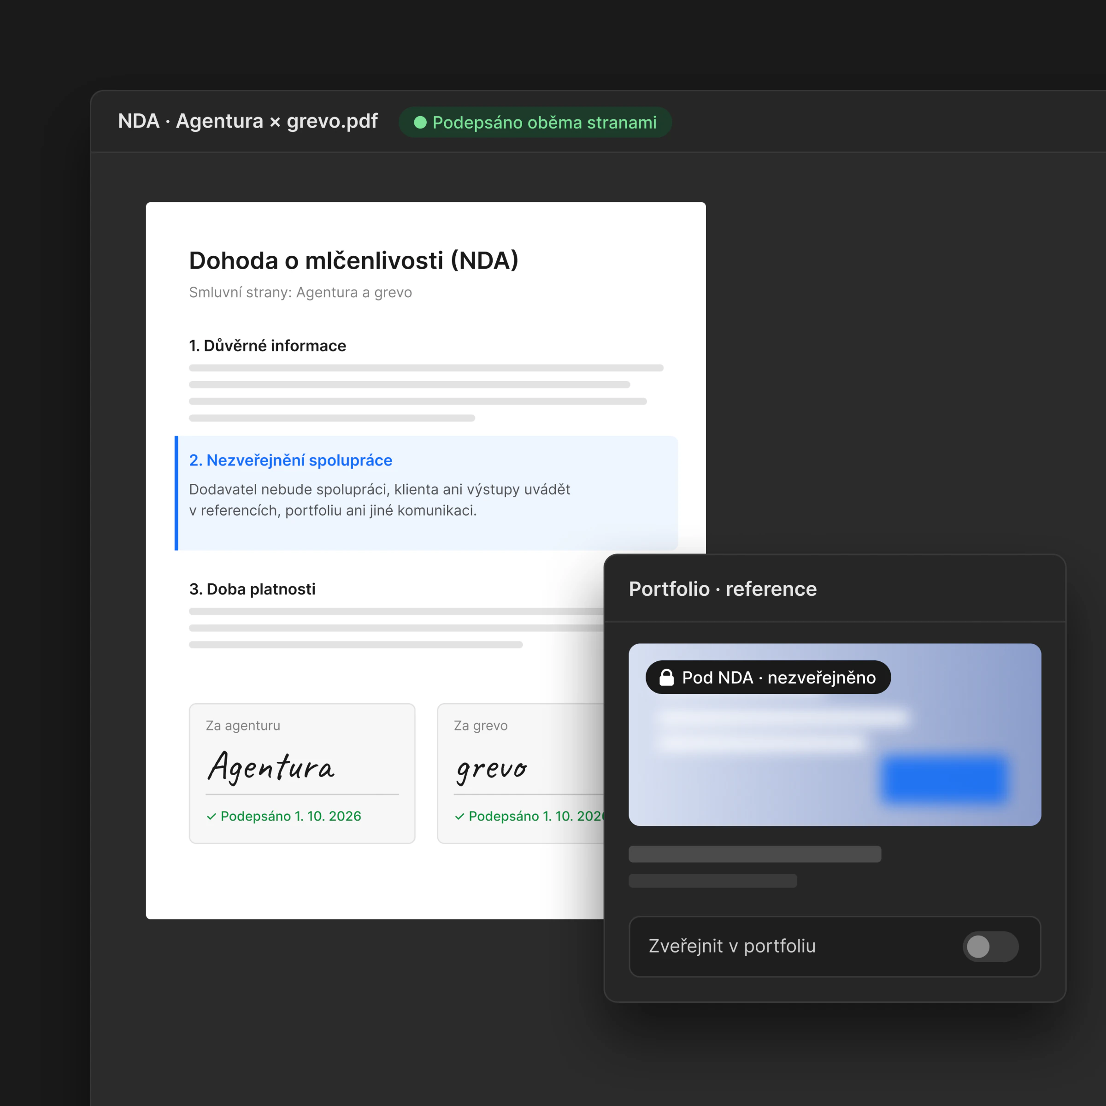Click 'Podepsáno 1. 10. 2026' under Agentura signature
Screen dimensions: 1106x1106
291,816
